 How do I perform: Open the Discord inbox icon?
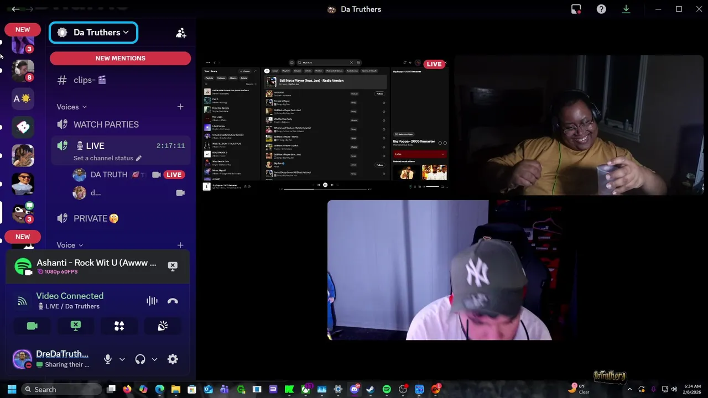[576, 9]
